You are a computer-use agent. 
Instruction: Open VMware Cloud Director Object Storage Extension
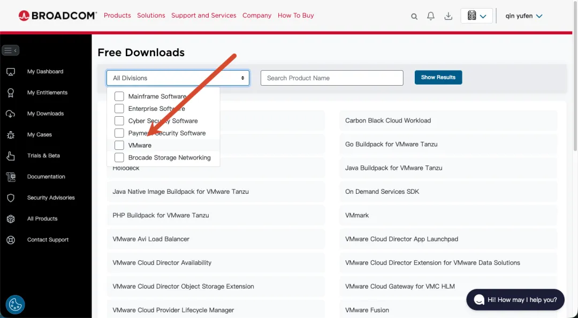click(216, 286)
